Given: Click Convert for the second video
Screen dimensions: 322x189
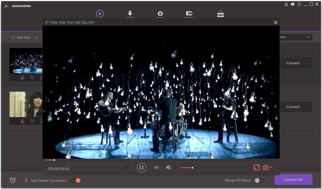Looking at the screenshot, I should tap(293, 107).
